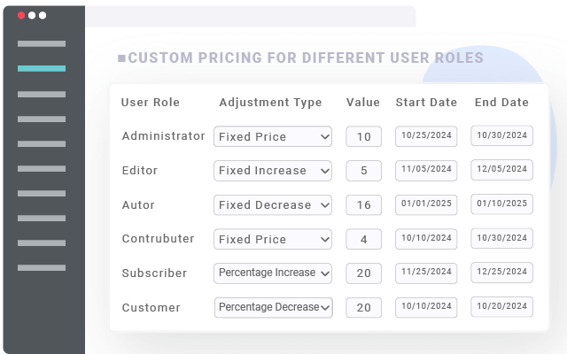Image resolution: width=567 pixels, height=354 pixels.
Task: Select the Editor end date 12/05/2024
Action: click(501, 170)
